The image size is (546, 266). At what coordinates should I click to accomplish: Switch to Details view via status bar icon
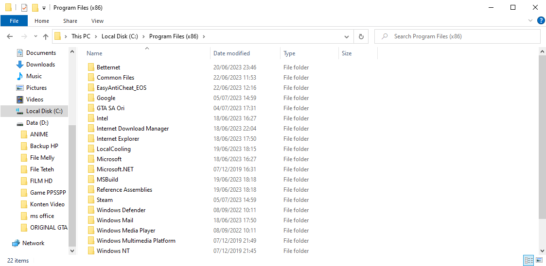click(529, 260)
